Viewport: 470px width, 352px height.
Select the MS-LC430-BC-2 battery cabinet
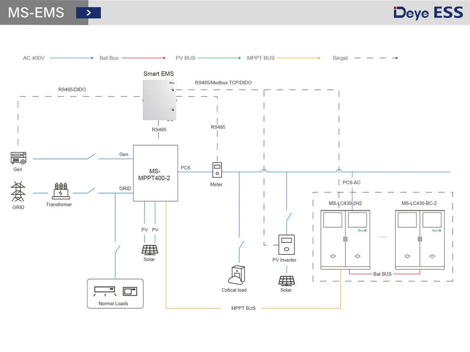pos(419,240)
